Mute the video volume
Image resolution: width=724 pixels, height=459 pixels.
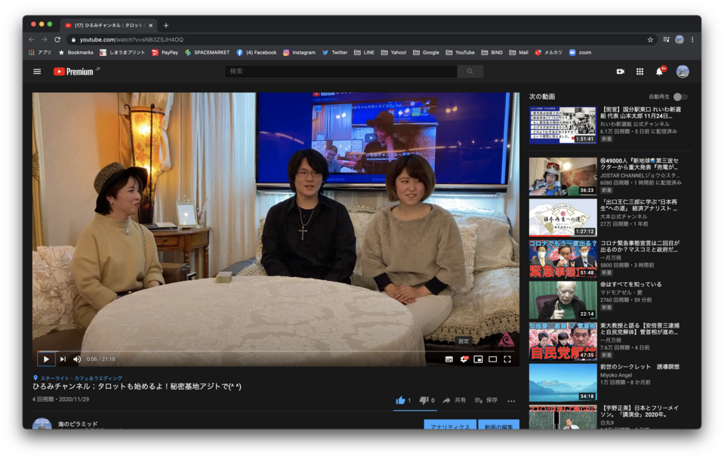(x=77, y=359)
